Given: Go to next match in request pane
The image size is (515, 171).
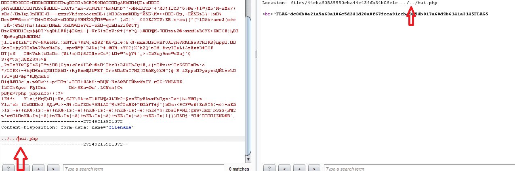Looking at the screenshot, I should [x=53, y=168].
